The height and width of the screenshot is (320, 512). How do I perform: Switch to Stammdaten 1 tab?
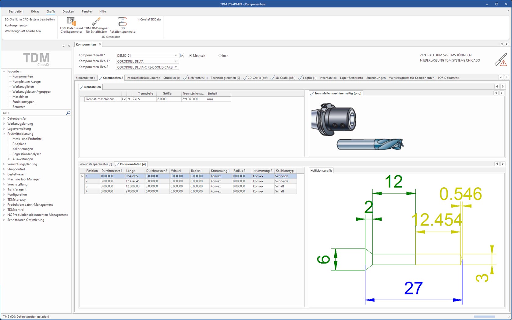coord(86,78)
